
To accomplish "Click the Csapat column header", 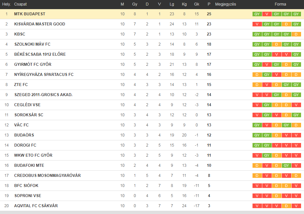I will pyautogui.click(x=20, y=4).
